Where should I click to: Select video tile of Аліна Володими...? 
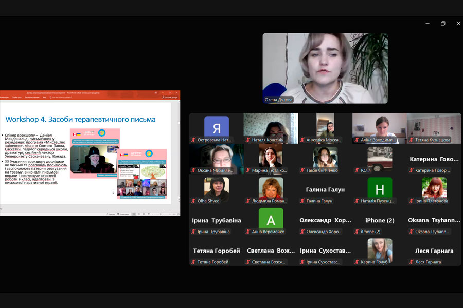(380, 128)
